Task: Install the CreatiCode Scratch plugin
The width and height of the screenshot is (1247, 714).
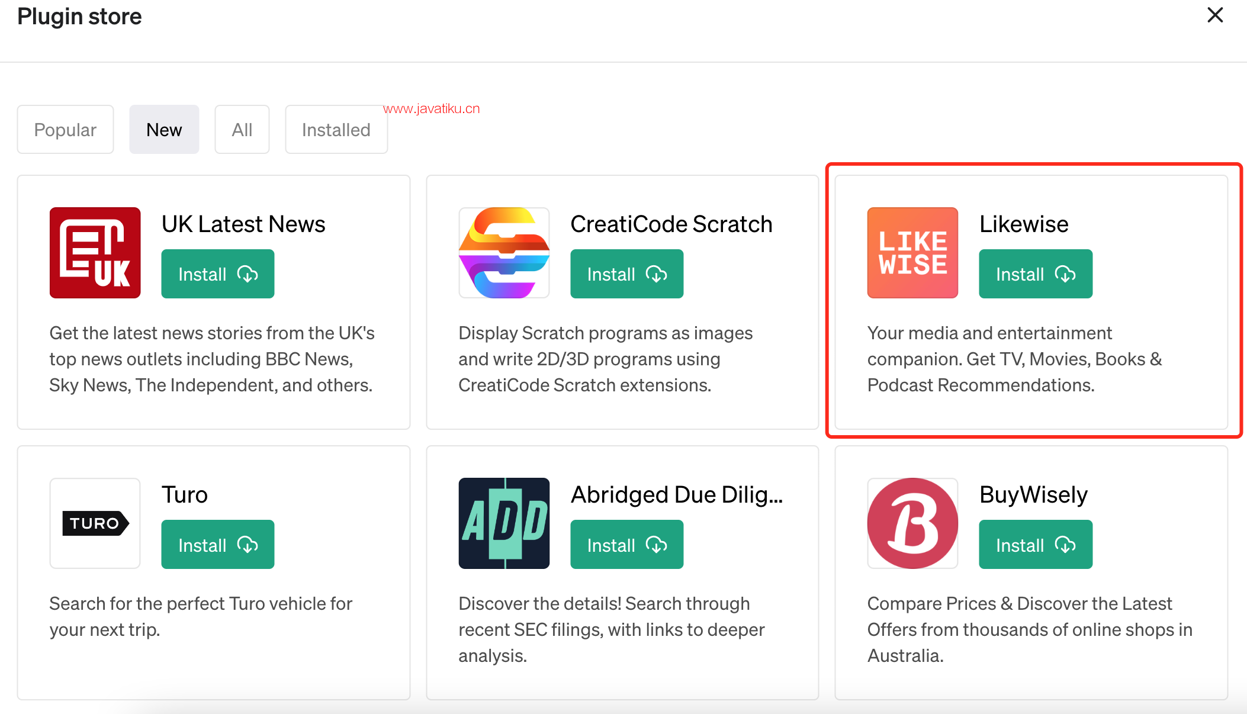Action: coord(627,274)
